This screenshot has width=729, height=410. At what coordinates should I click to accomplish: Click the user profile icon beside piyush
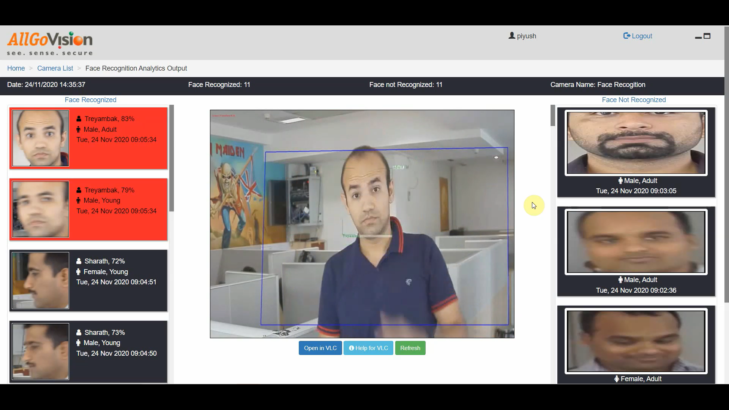[x=512, y=36]
